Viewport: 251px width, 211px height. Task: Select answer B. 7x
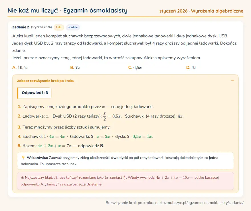75,67
